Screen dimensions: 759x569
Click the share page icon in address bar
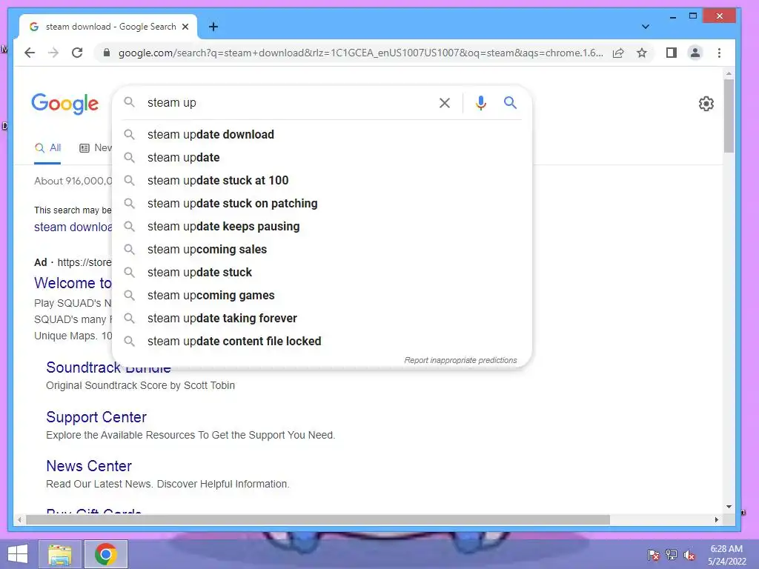[618, 53]
